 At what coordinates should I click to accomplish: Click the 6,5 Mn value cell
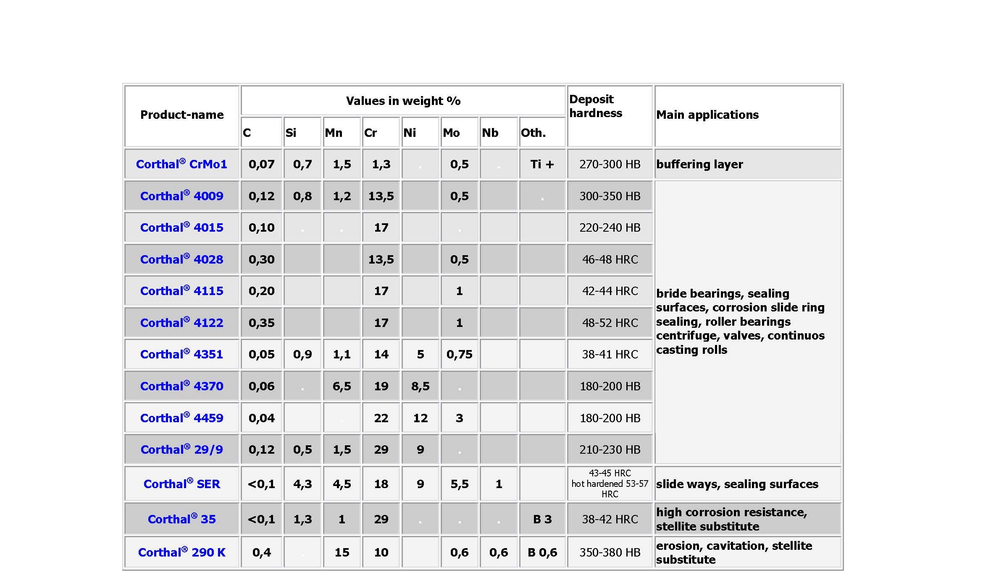coord(342,386)
